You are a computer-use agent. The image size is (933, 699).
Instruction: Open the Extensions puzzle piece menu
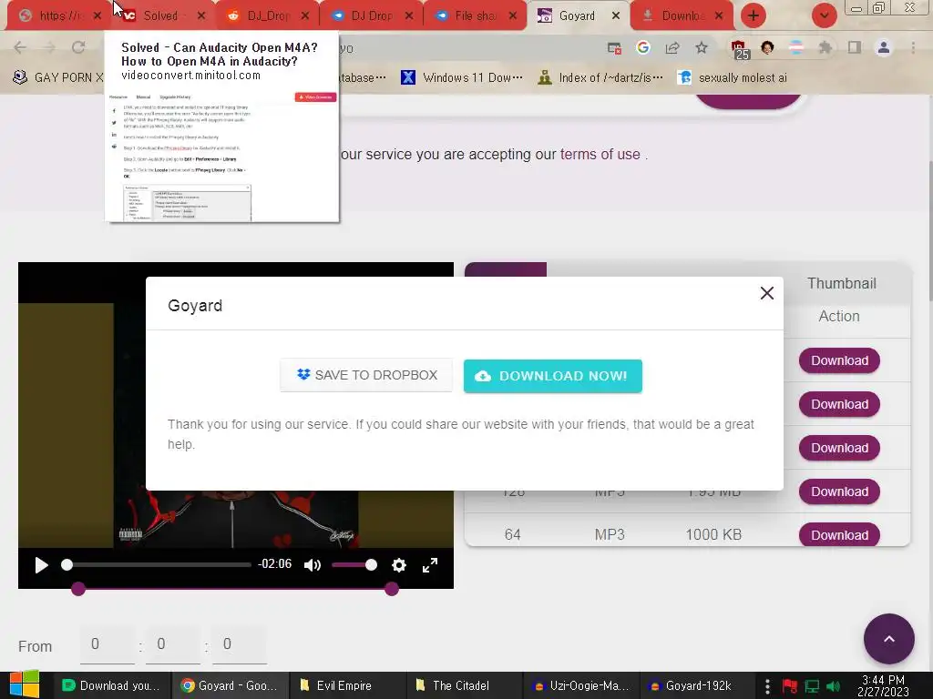[825, 47]
